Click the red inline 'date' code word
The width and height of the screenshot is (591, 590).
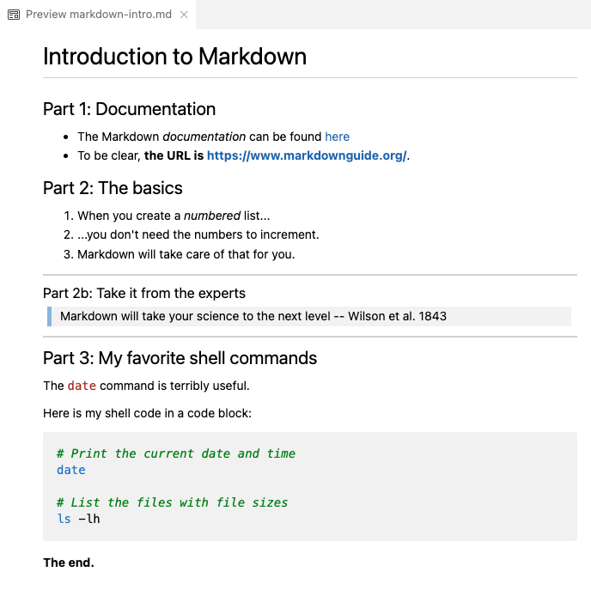click(x=82, y=386)
